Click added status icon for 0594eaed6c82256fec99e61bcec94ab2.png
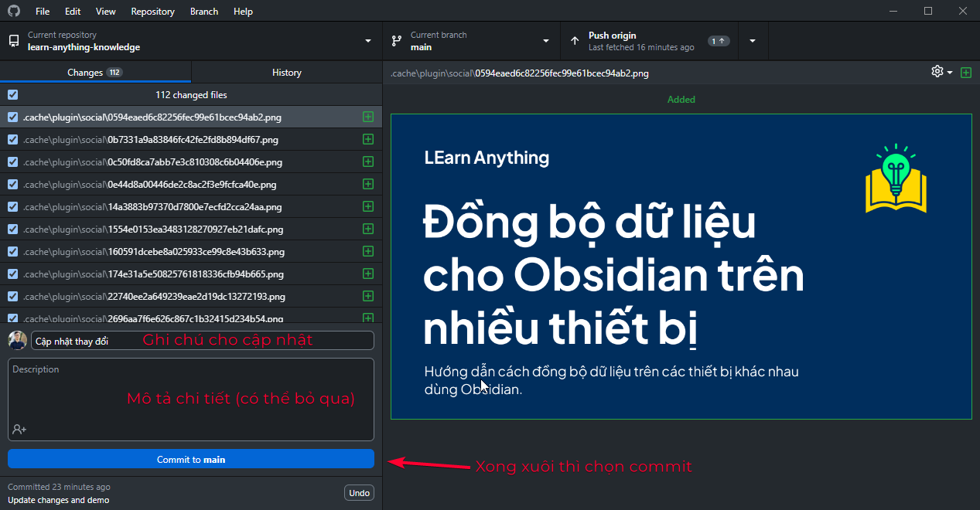Screen dimensions: 980x510 [x=368, y=117]
